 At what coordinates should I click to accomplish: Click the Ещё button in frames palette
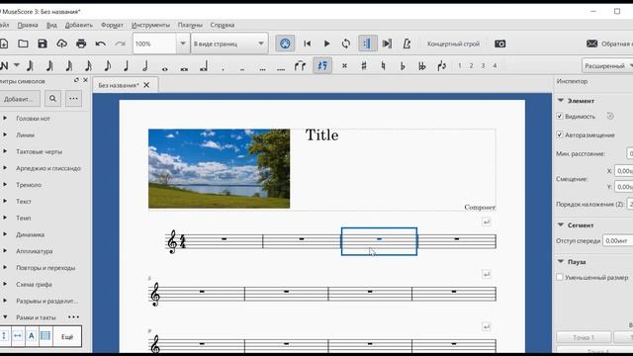point(67,336)
